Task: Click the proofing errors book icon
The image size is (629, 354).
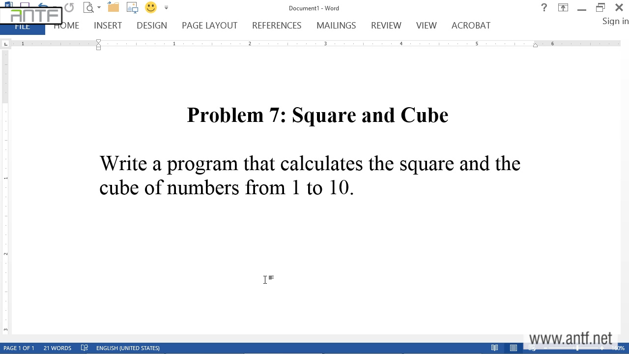Action: (x=84, y=348)
